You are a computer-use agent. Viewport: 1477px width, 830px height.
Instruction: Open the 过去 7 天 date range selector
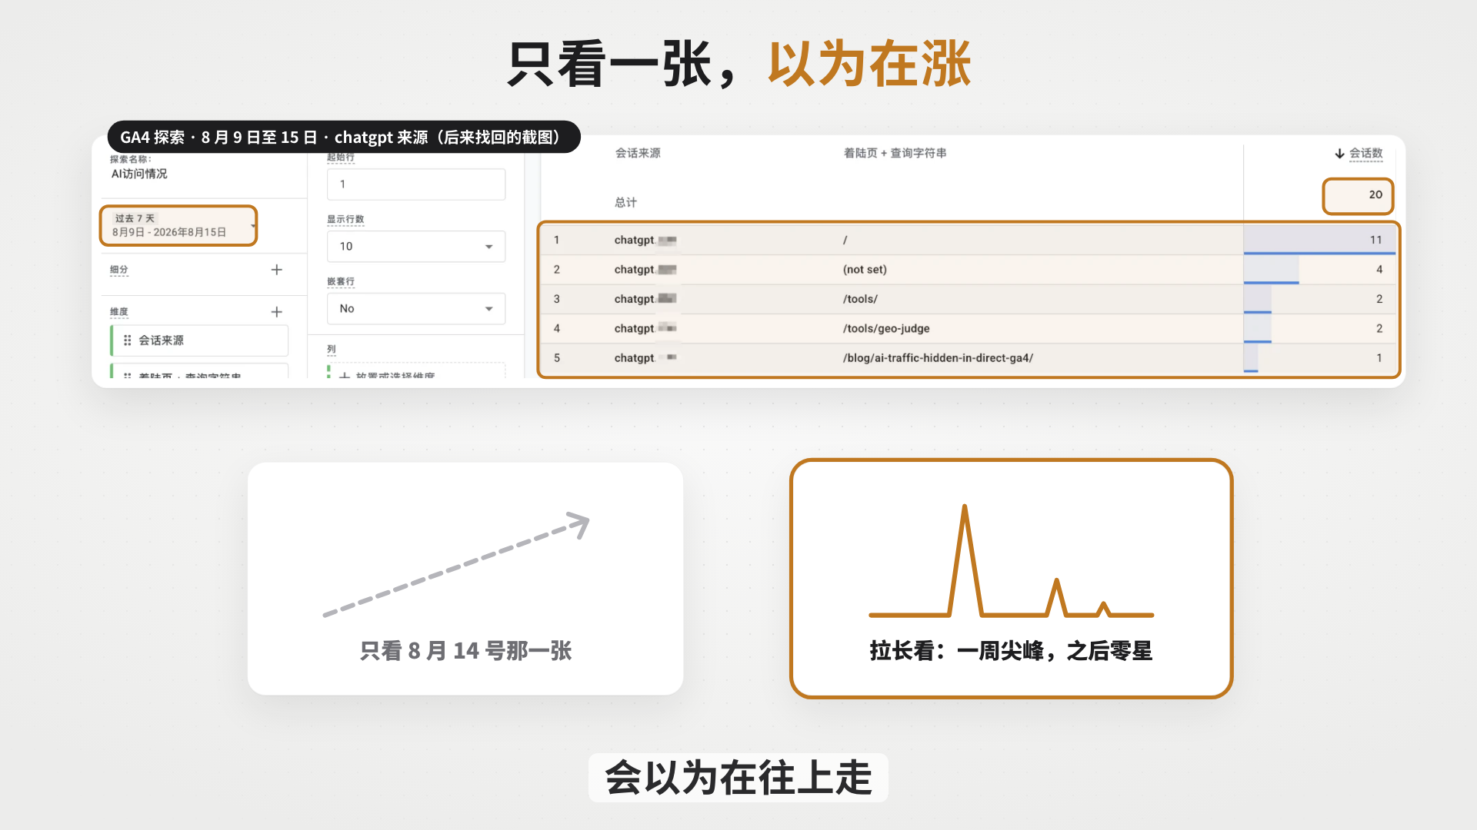[x=178, y=225]
